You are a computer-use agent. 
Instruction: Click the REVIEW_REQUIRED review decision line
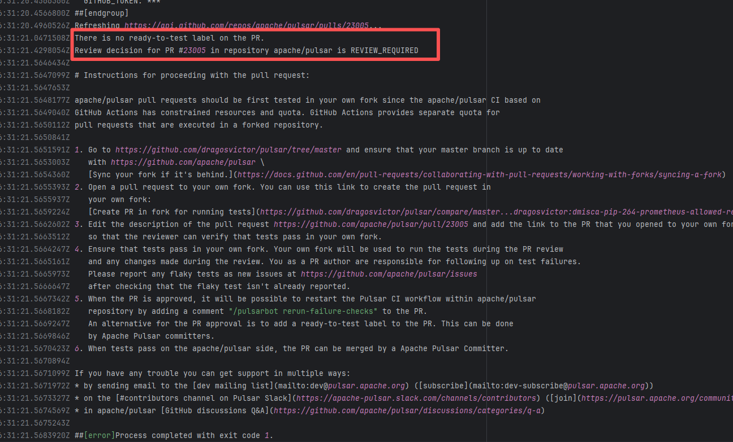[246, 51]
